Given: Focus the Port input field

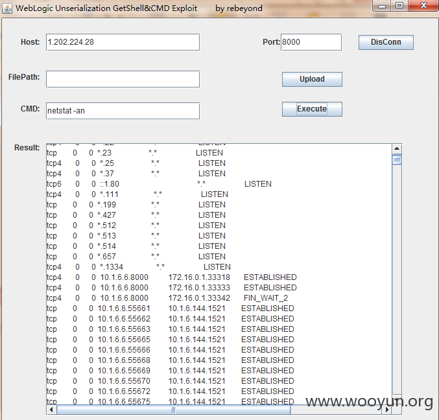Looking at the screenshot, I should tap(311, 42).
